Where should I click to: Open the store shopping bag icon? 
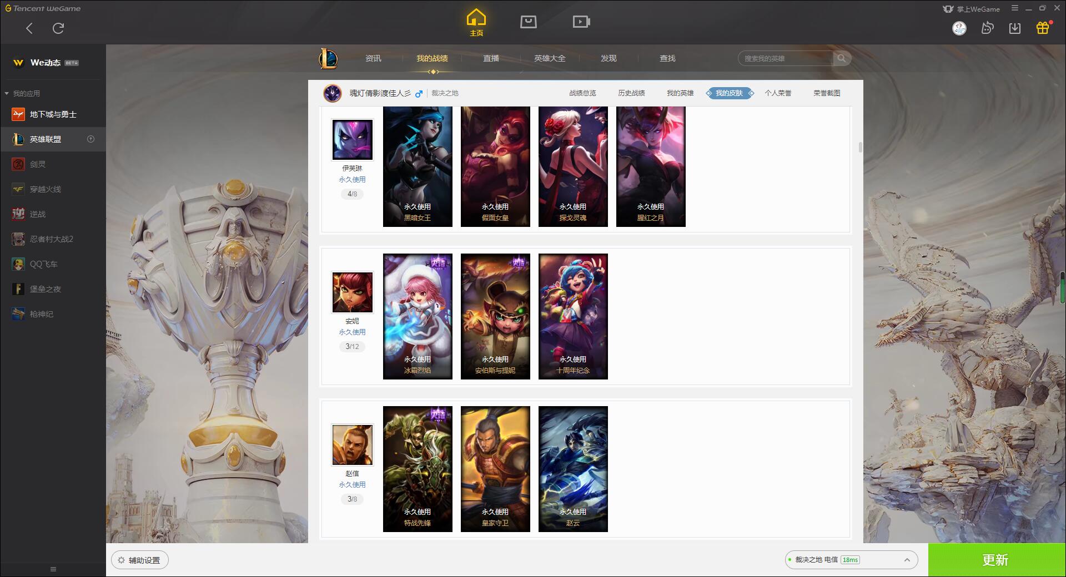pos(529,22)
